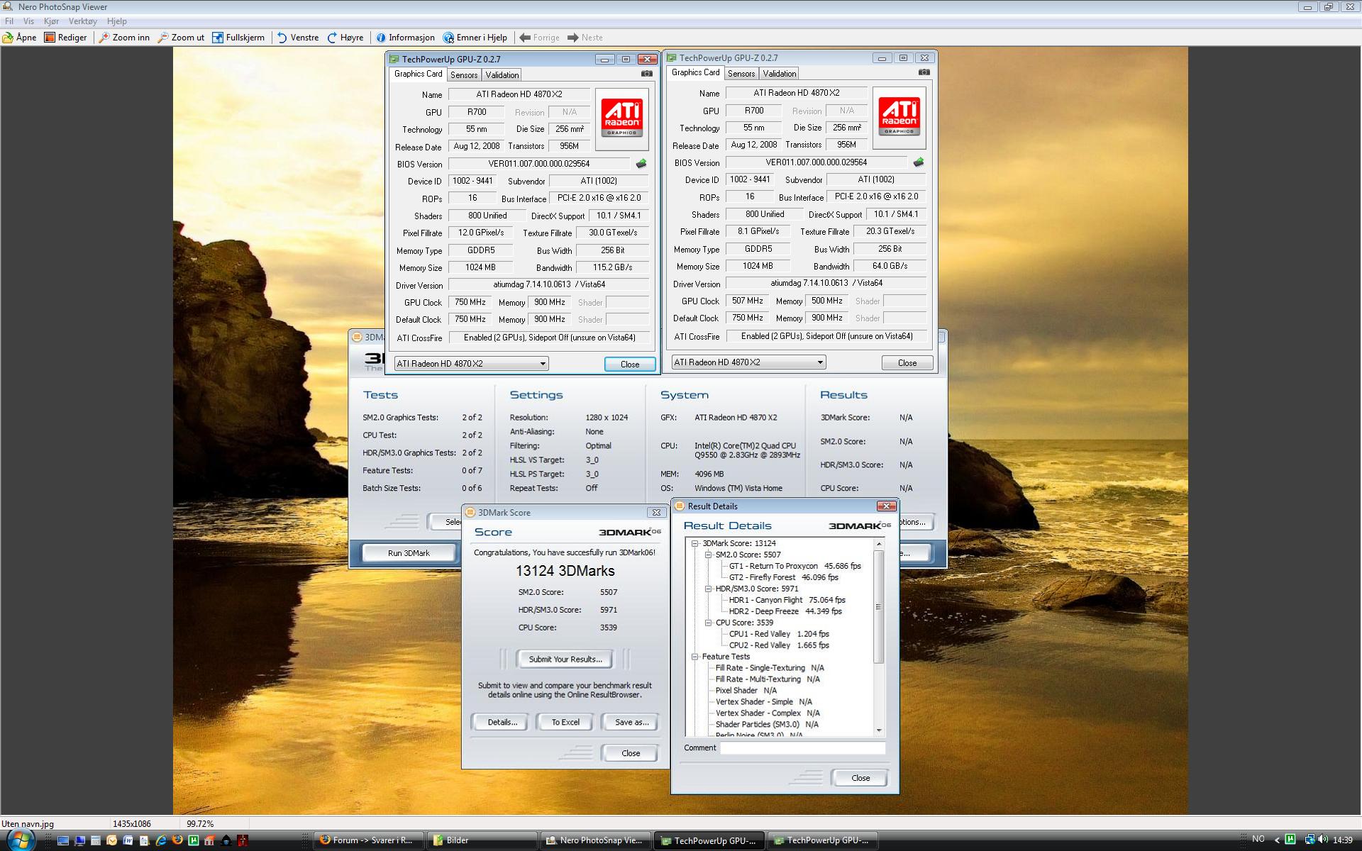The height and width of the screenshot is (851, 1362).
Task: Open the Fil menu
Action: click(9, 21)
